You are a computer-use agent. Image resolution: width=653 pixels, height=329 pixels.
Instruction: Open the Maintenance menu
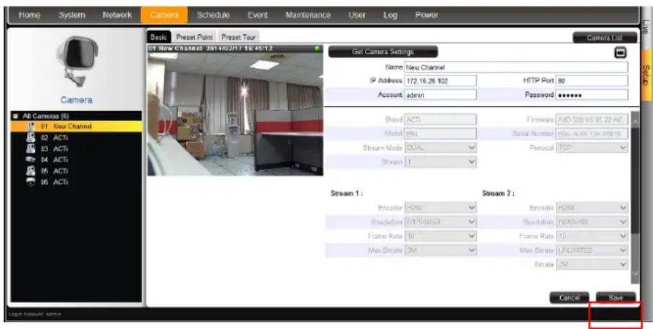coord(308,15)
